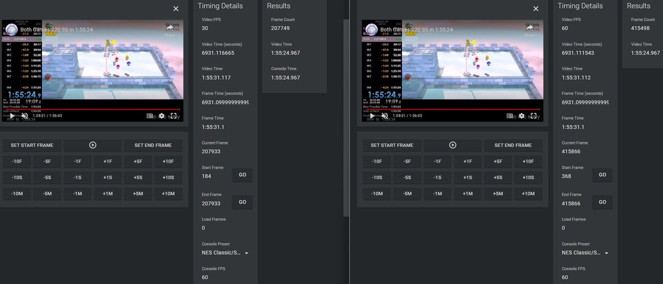The image size is (663, 284).
Task: Click the Video FPS field showing 60
Action: pos(586,28)
